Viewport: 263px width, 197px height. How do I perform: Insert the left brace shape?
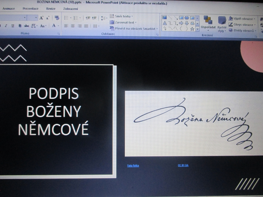[x=181, y=29]
